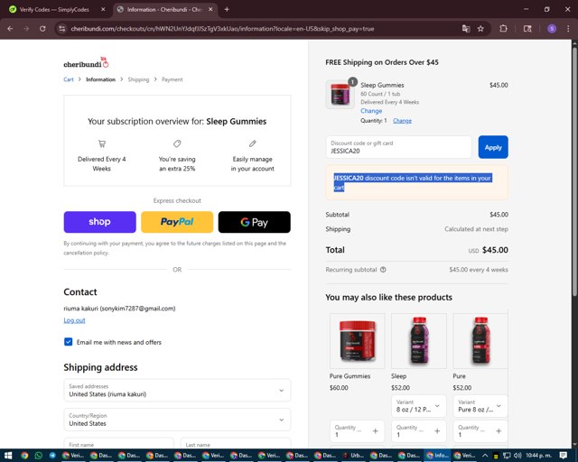Open the Urb... taskbar window
This screenshot has width=578, height=462.
coord(353,456)
